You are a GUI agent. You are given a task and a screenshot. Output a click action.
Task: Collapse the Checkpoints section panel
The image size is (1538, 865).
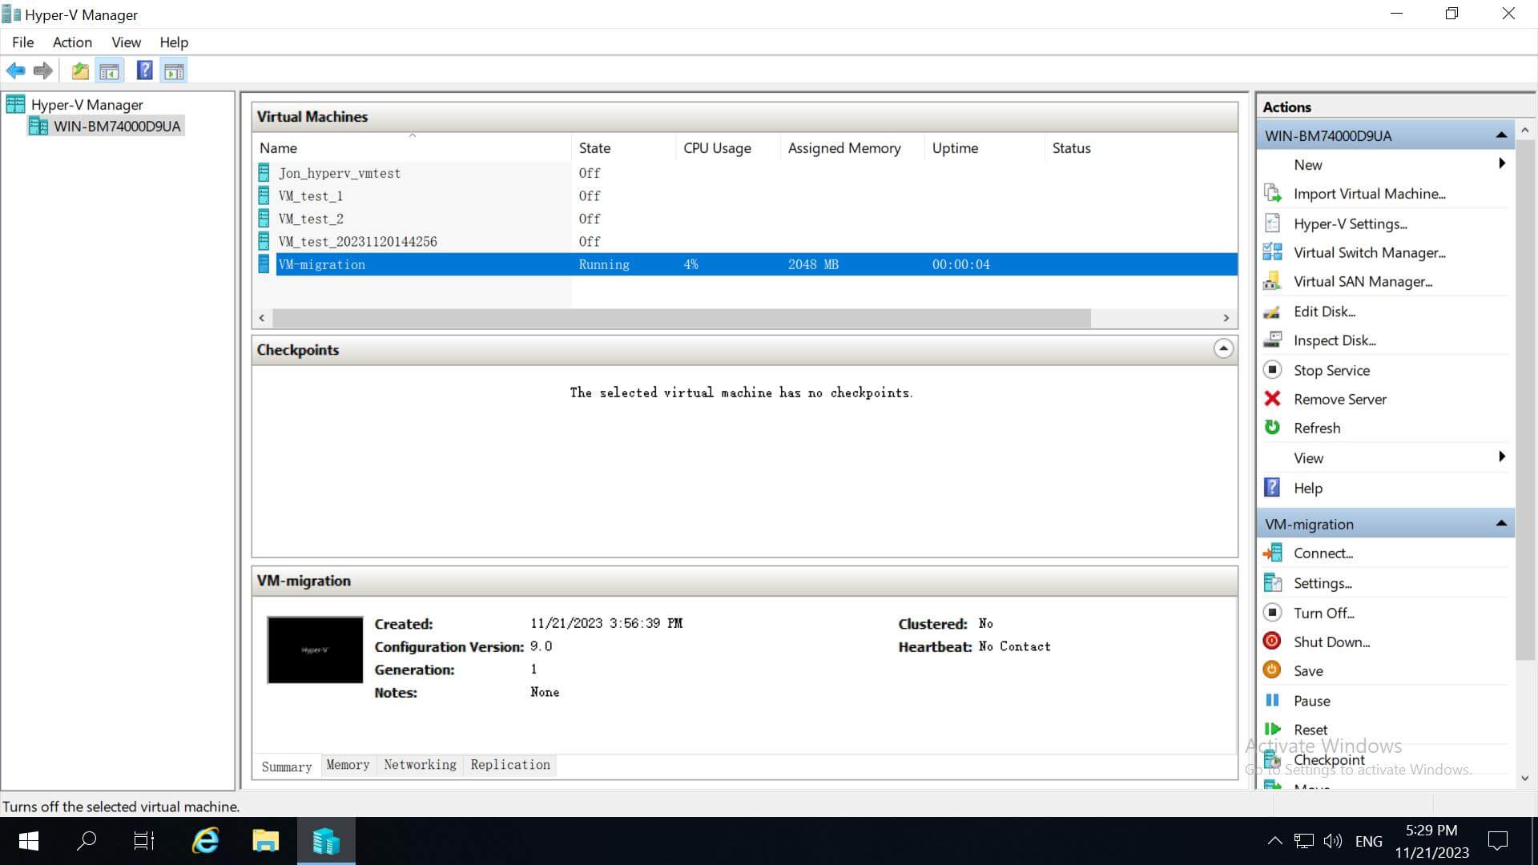(1222, 348)
